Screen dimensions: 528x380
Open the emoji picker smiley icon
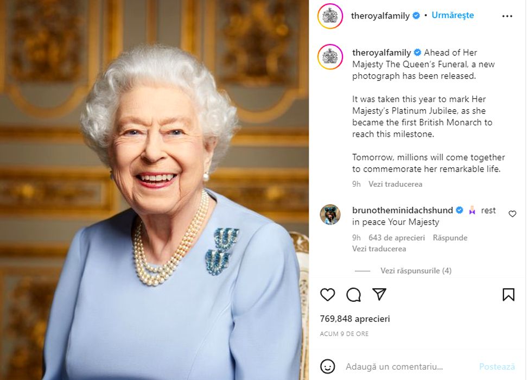328,366
